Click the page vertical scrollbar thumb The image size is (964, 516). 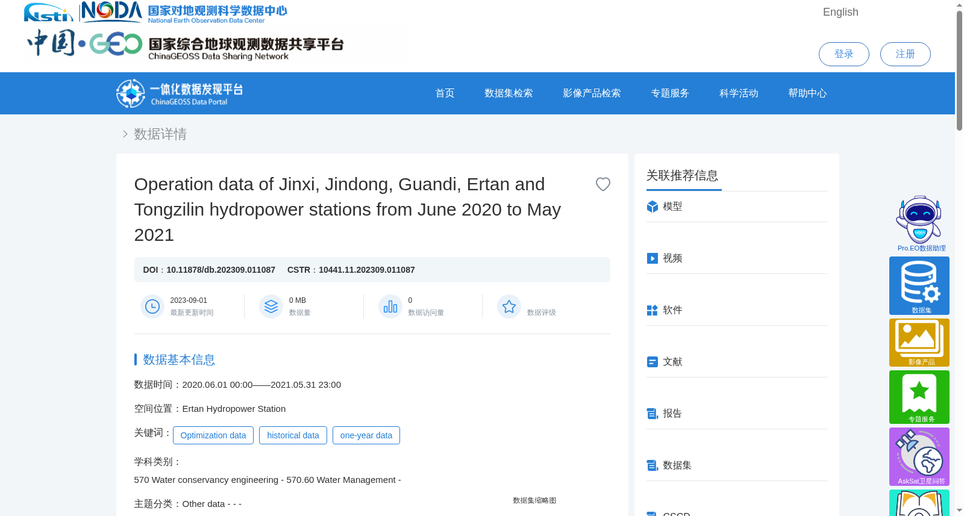[x=959, y=70]
